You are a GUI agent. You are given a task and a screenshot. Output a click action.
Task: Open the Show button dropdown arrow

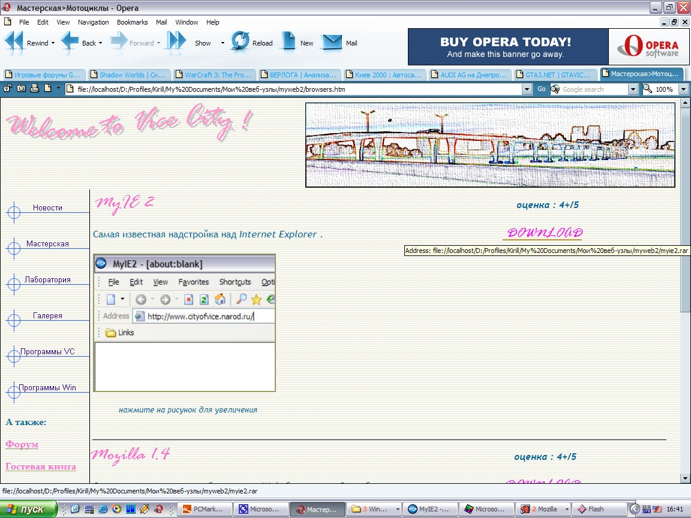(x=223, y=43)
